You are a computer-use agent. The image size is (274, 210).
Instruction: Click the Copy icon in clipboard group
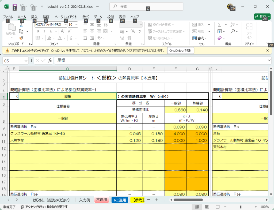tap(21, 32)
